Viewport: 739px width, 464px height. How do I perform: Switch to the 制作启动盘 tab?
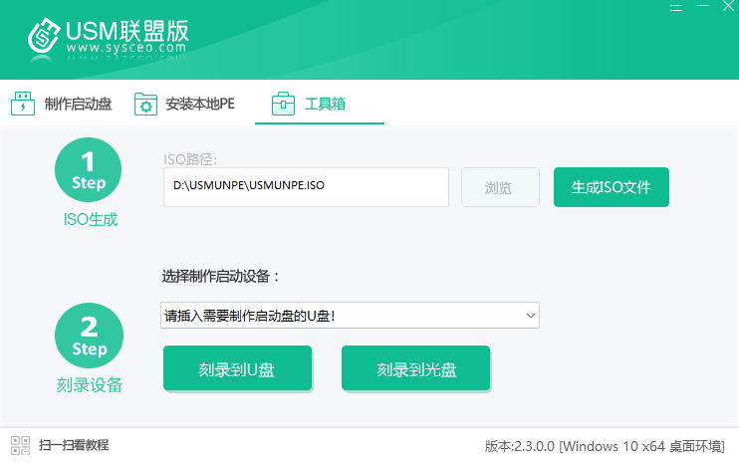(x=78, y=104)
